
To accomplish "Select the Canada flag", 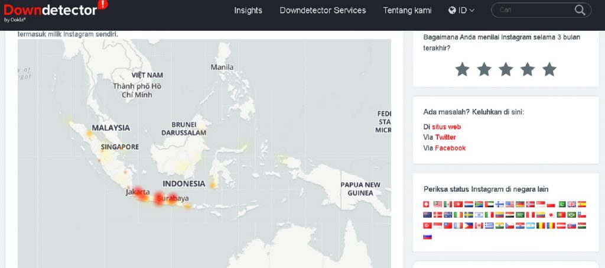I will 479,225.
